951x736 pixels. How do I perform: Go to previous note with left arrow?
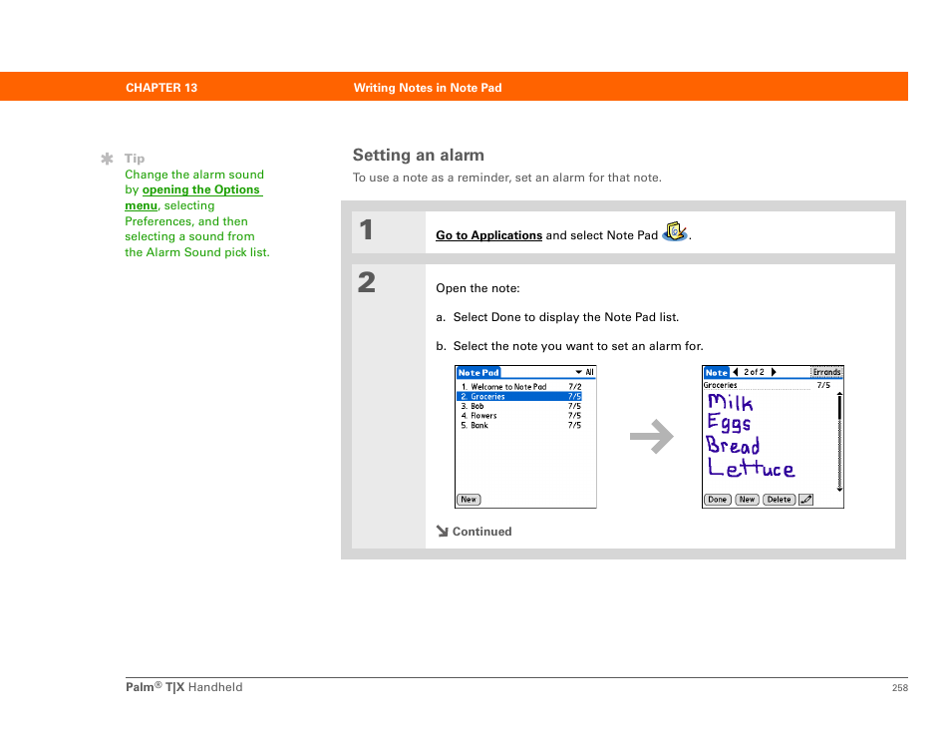tap(736, 372)
